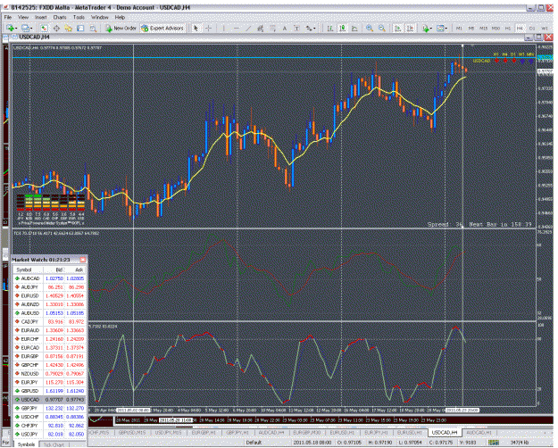Open the Charts menu
Image resolution: width=558 pixels, height=448 pixels.
tap(60, 17)
